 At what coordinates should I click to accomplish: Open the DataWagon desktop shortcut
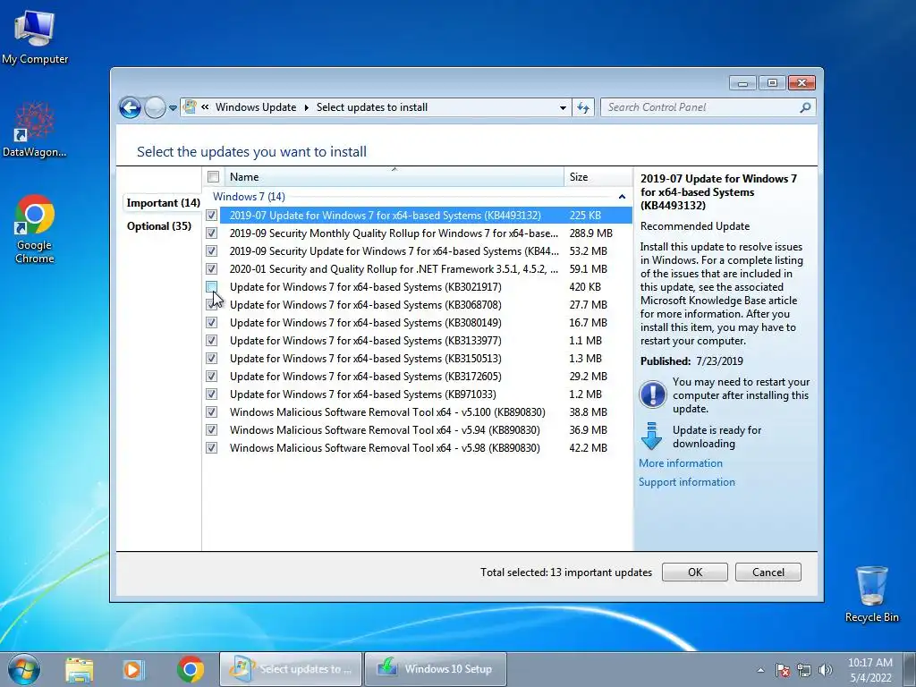(35, 129)
